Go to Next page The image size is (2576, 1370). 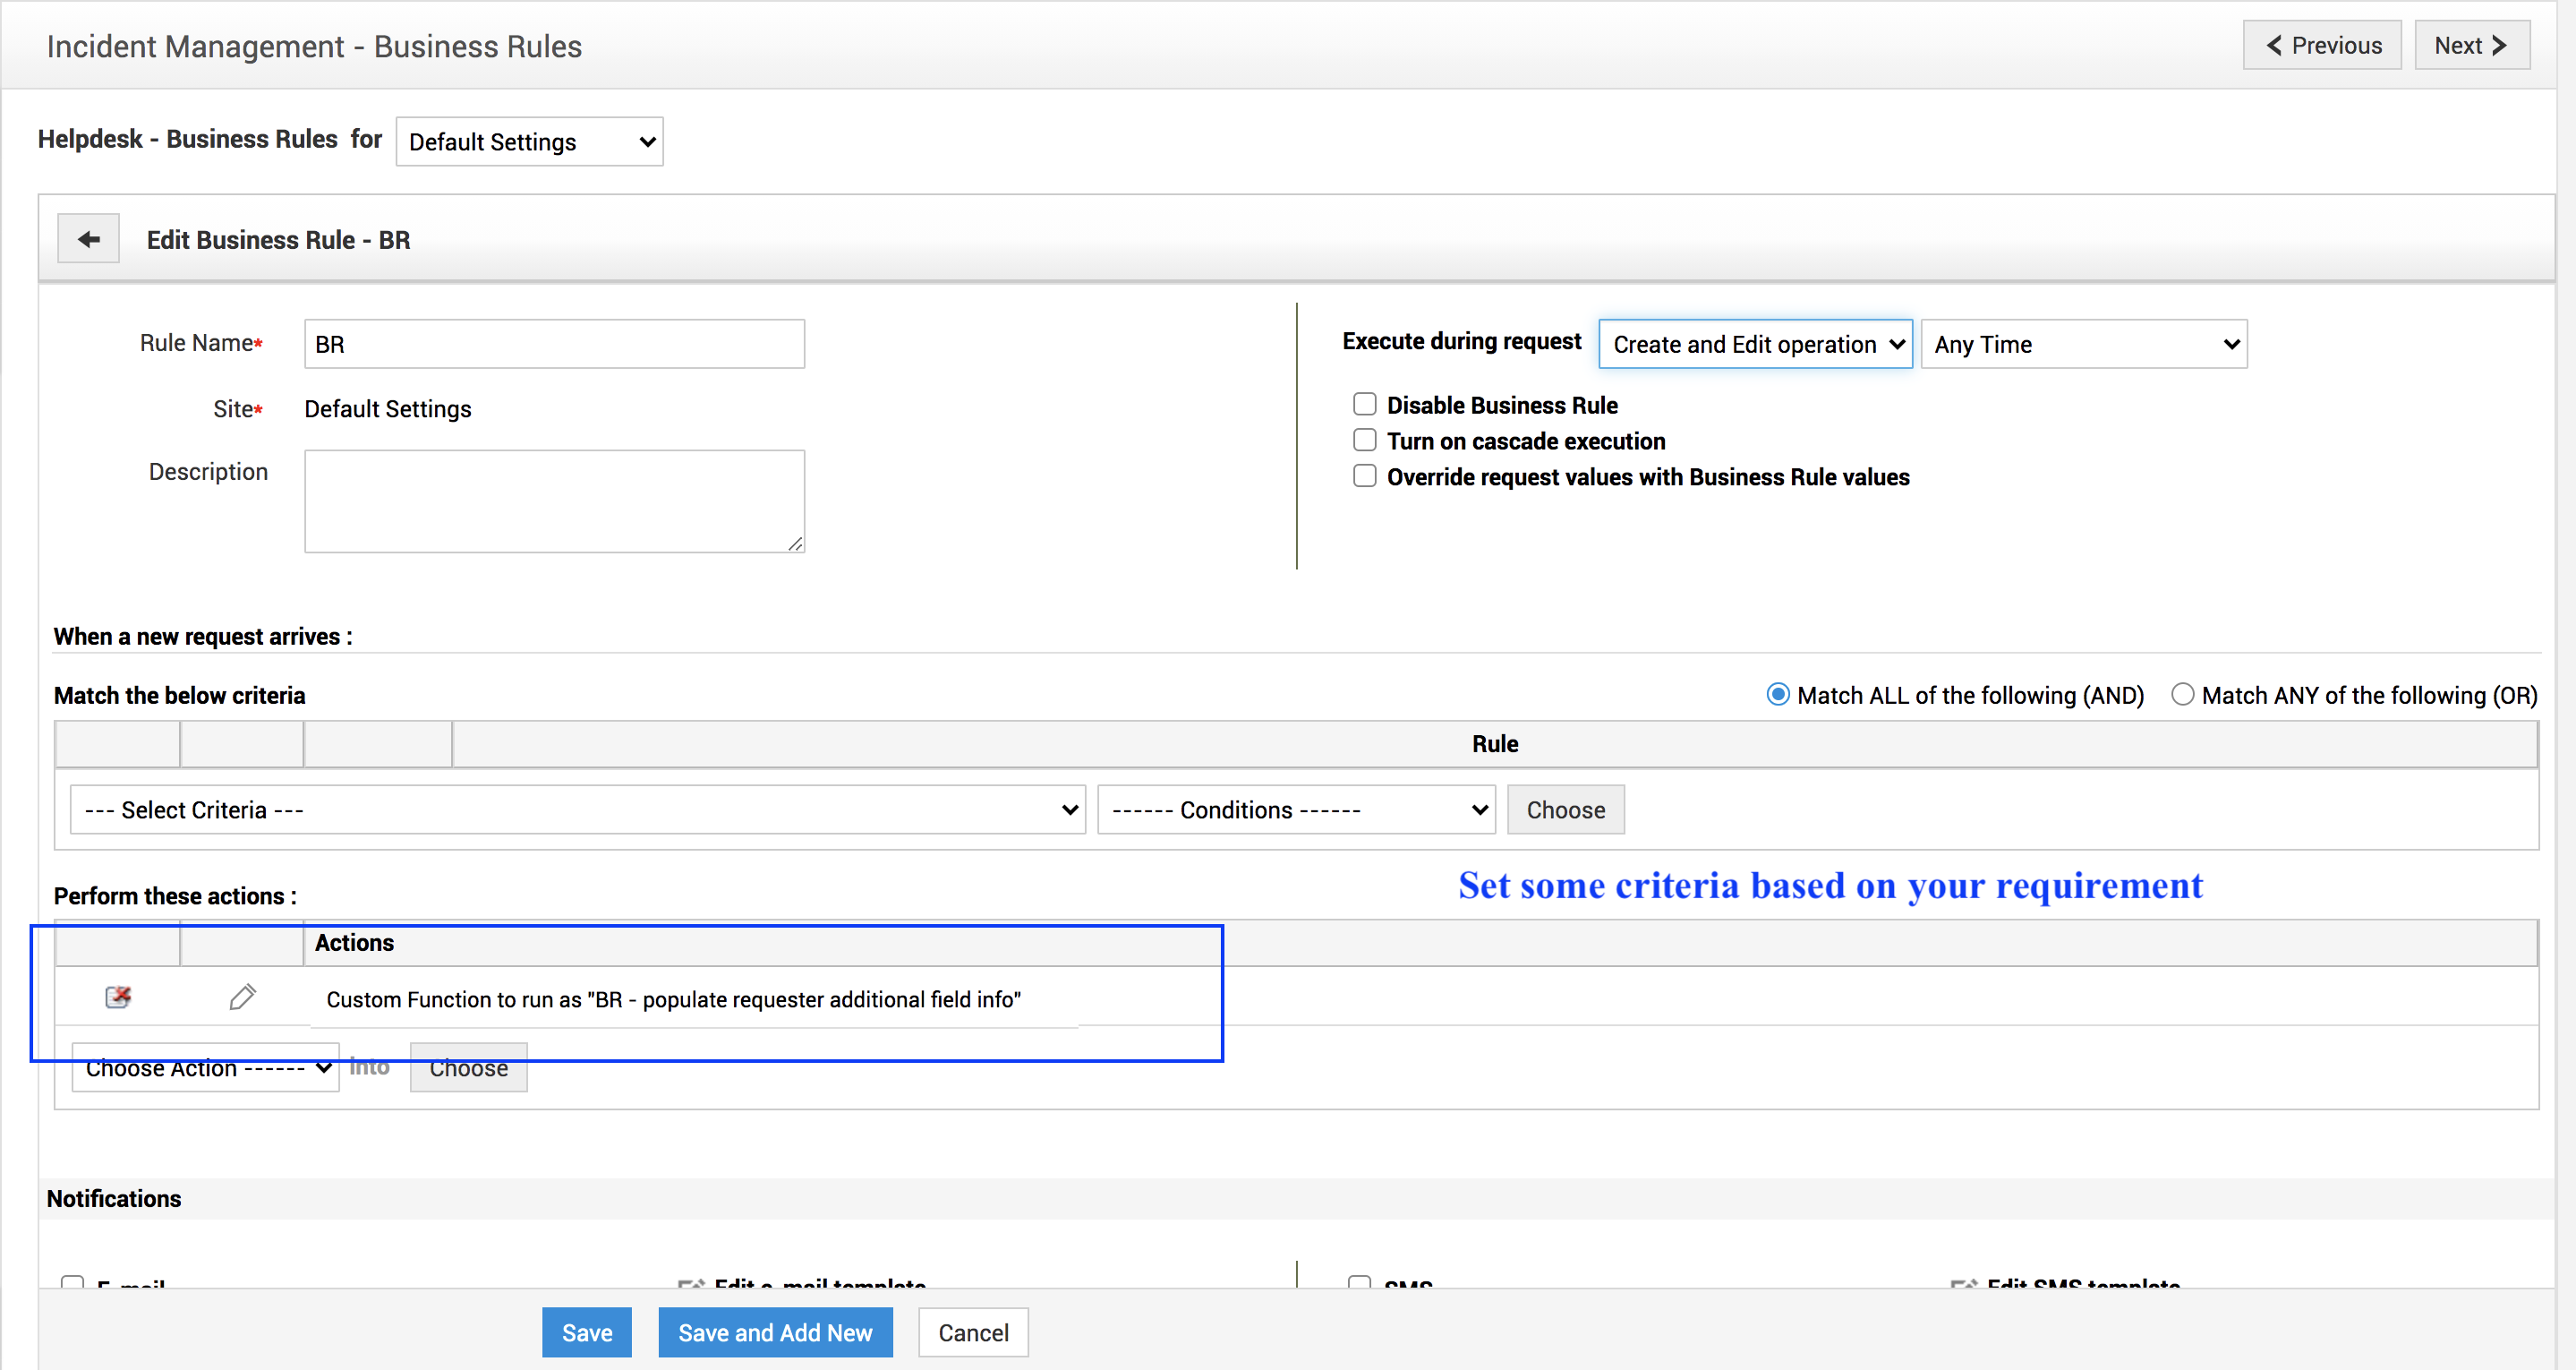coord(2471,46)
